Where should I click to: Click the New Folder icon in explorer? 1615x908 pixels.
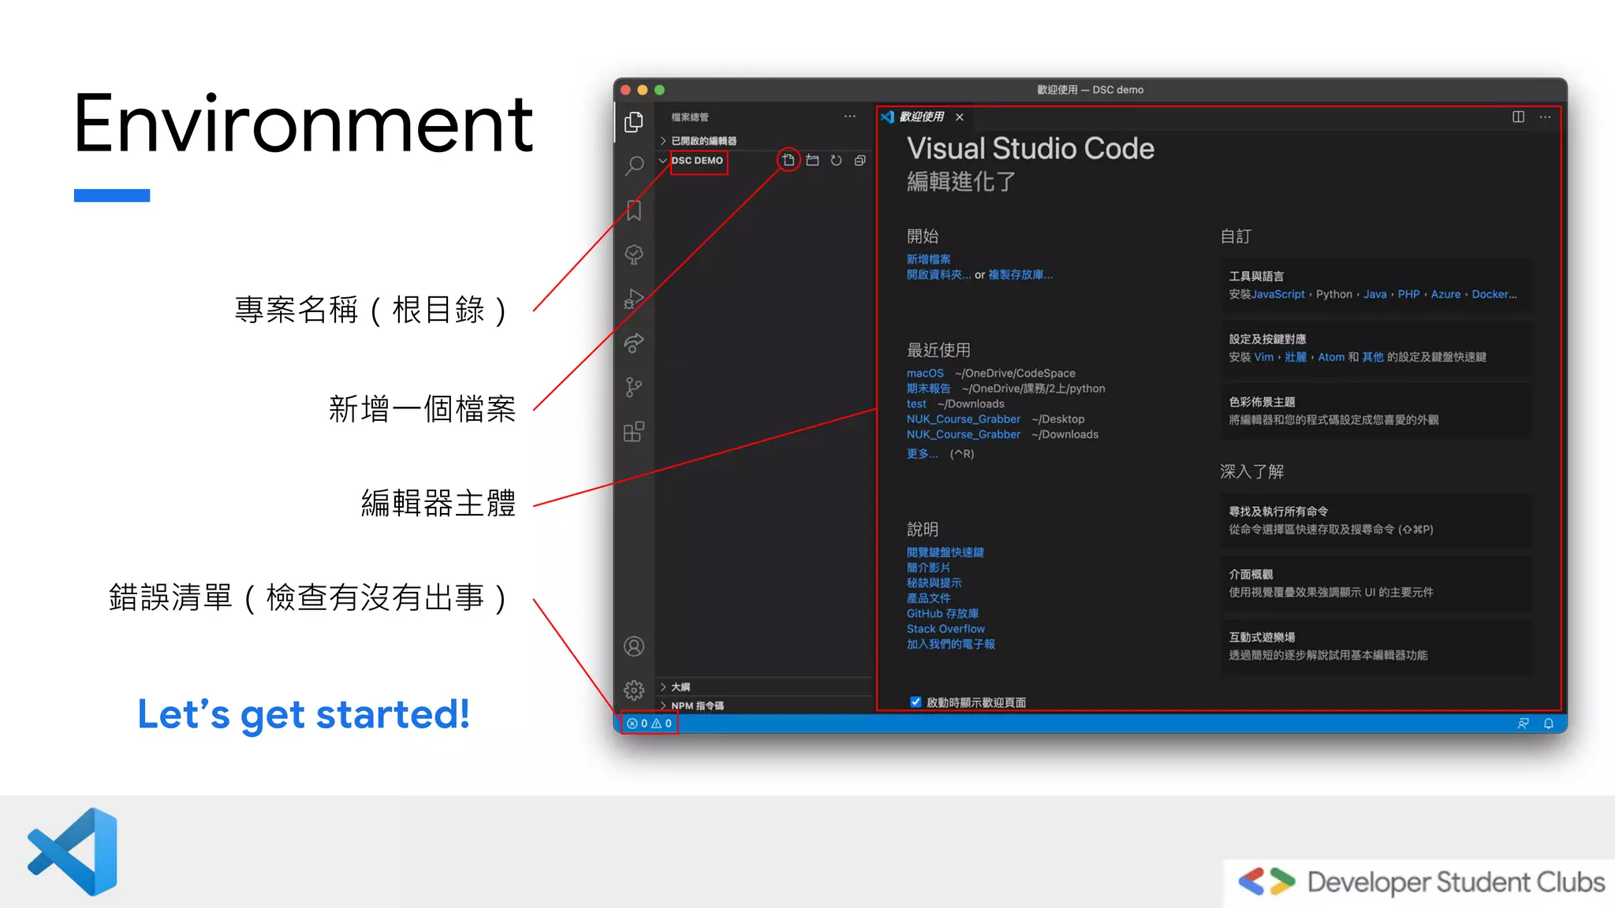(x=812, y=160)
